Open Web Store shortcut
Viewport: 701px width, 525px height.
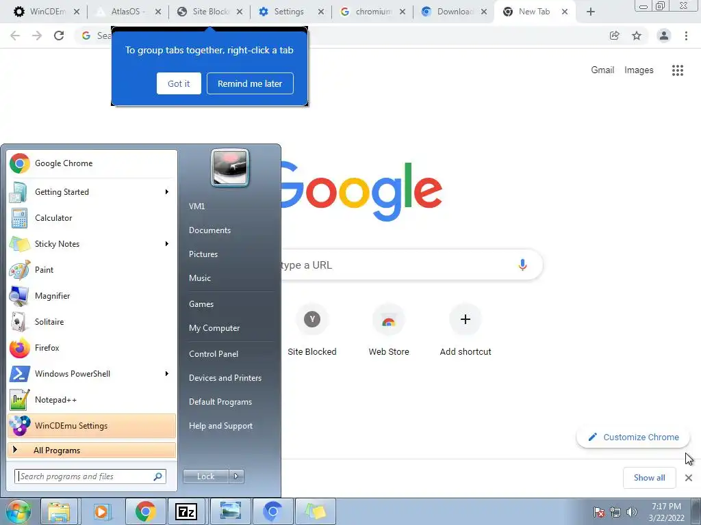click(x=389, y=330)
